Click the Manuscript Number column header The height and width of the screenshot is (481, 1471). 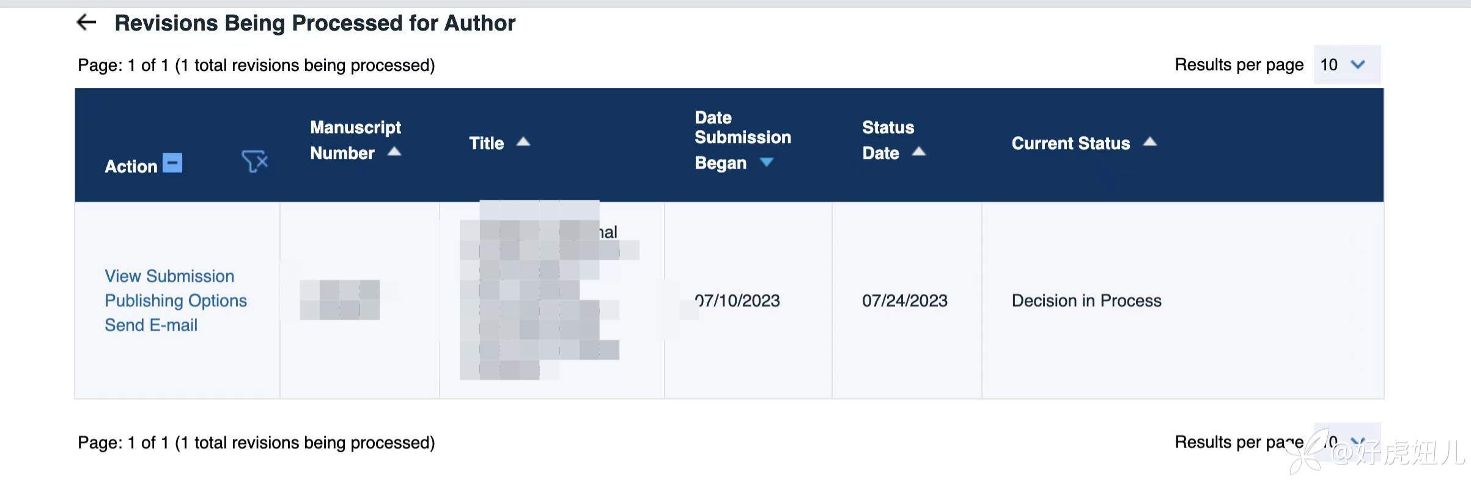click(x=355, y=139)
